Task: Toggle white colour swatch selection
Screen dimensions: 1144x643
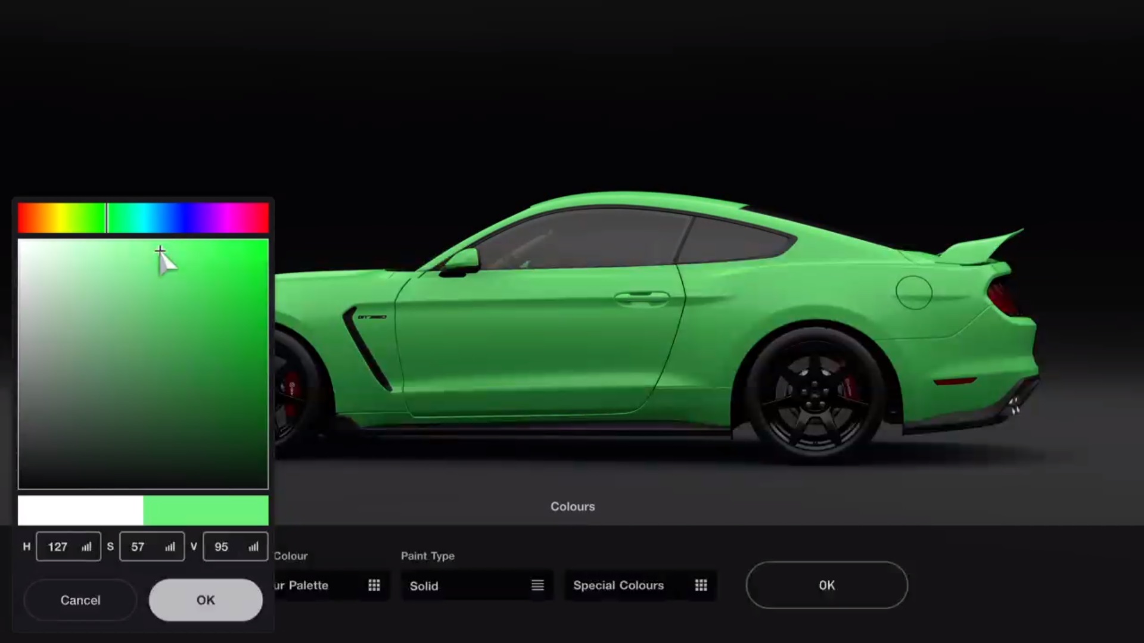Action: tap(79, 508)
